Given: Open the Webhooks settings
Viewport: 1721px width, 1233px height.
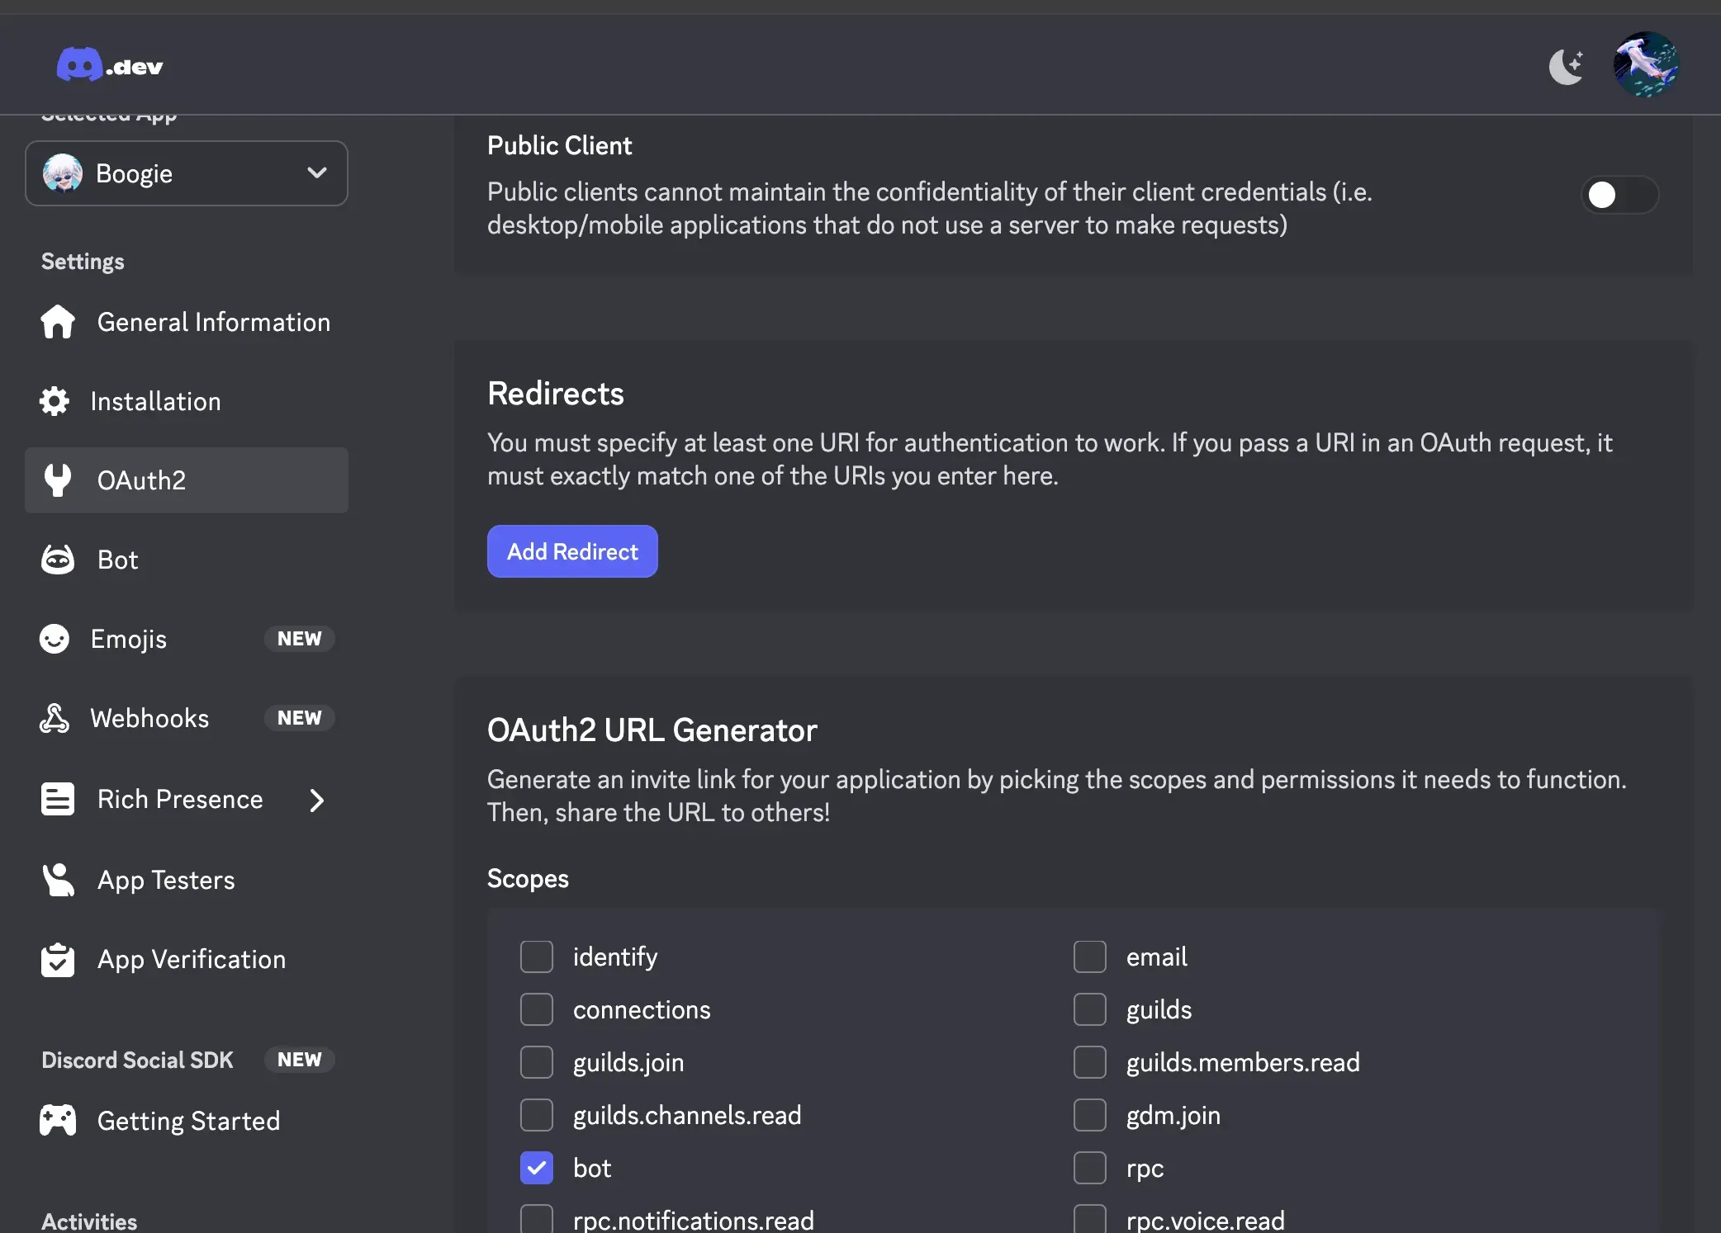Looking at the screenshot, I should tap(149, 718).
